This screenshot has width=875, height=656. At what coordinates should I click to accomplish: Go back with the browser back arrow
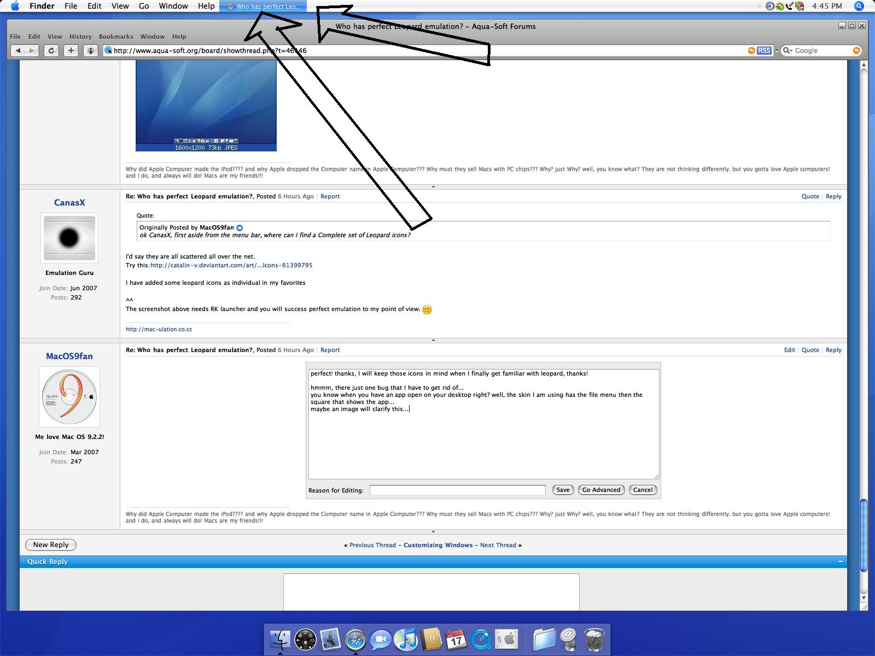pyautogui.click(x=18, y=50)
